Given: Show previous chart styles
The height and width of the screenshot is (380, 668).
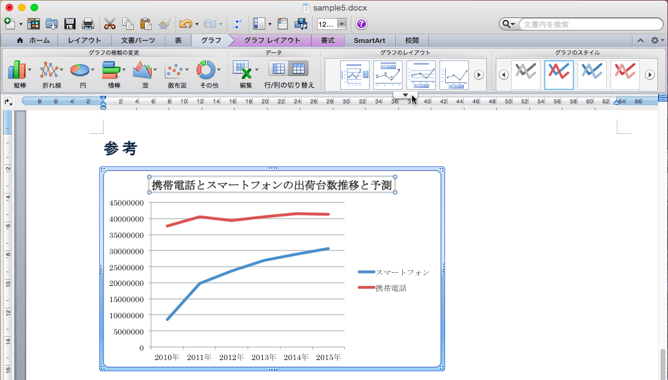Looking at the screenshot, I should (504, 75).
